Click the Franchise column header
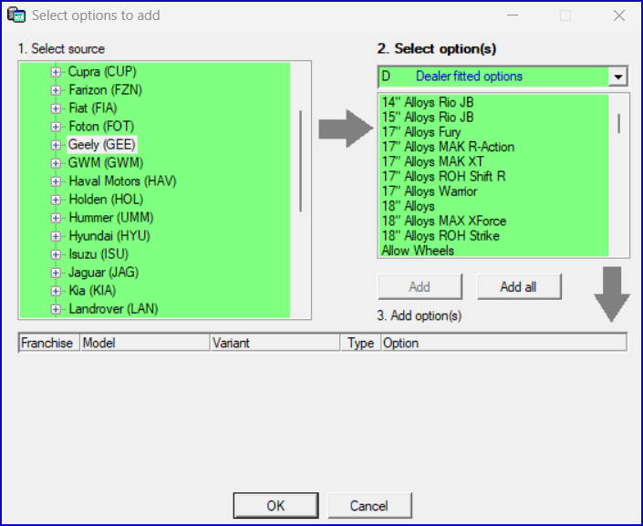Screen dimensions: 643x526 pyautogui.click(x=49, y=343)
